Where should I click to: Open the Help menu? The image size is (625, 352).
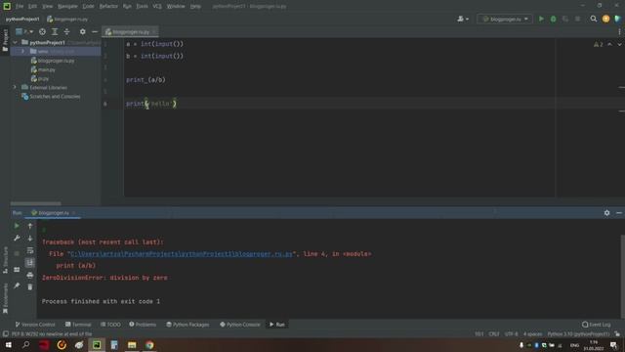tap(195, 6)
